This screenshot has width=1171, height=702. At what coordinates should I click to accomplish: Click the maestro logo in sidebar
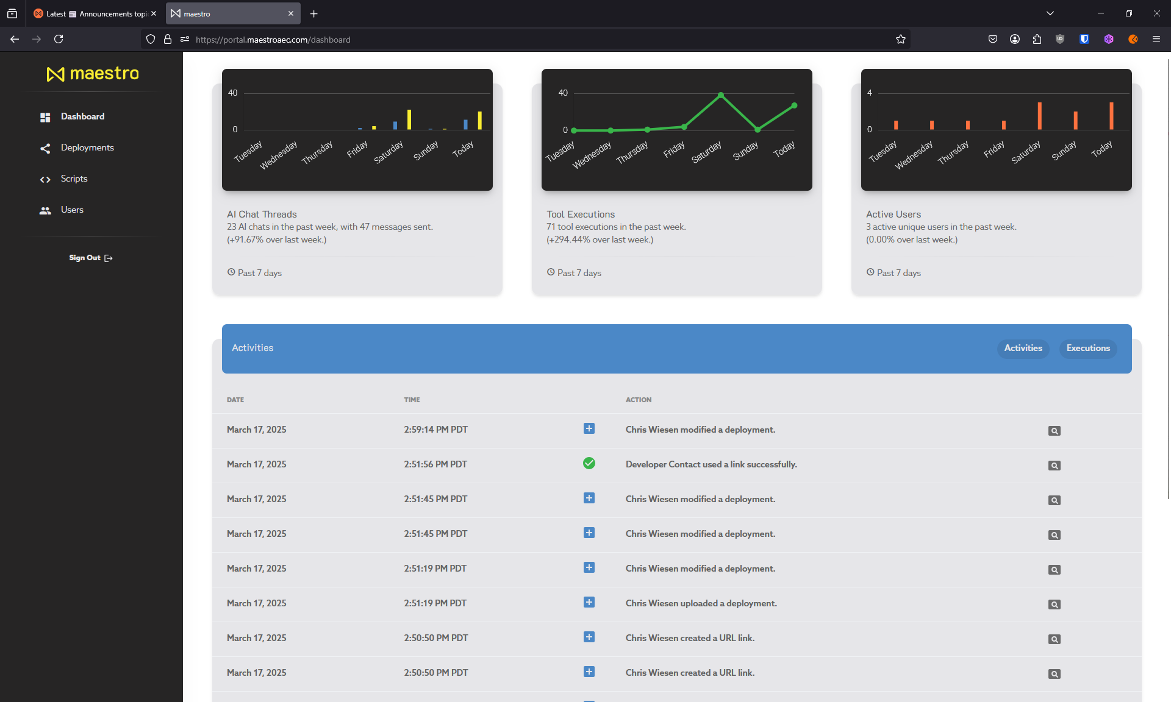[x=93, y=74]
